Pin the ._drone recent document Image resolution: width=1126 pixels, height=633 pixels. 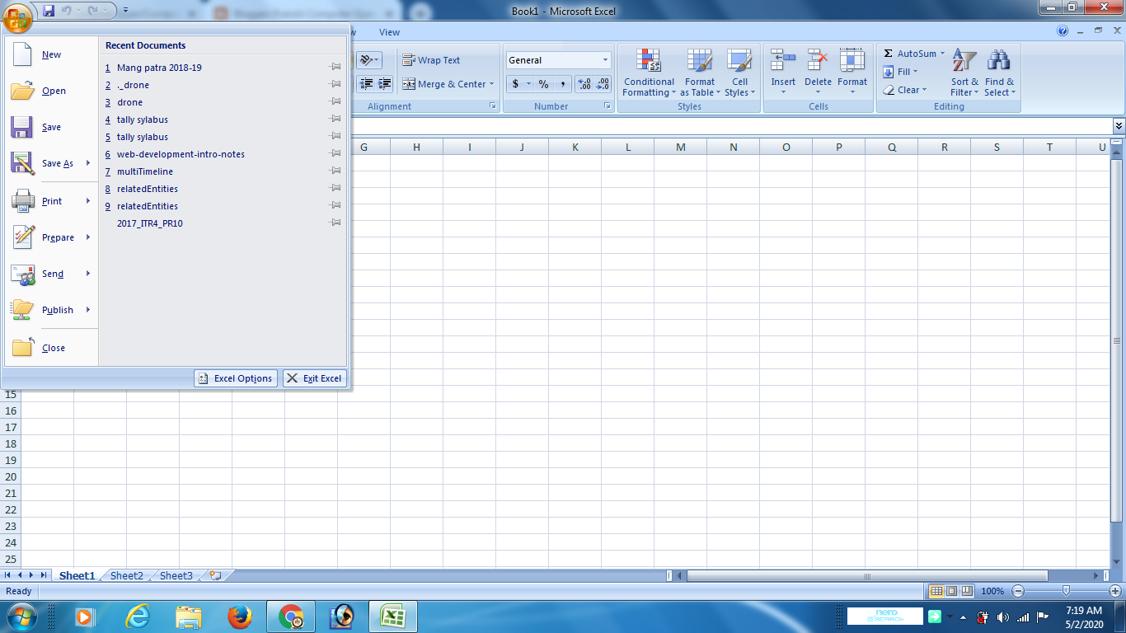coord(335,85)
